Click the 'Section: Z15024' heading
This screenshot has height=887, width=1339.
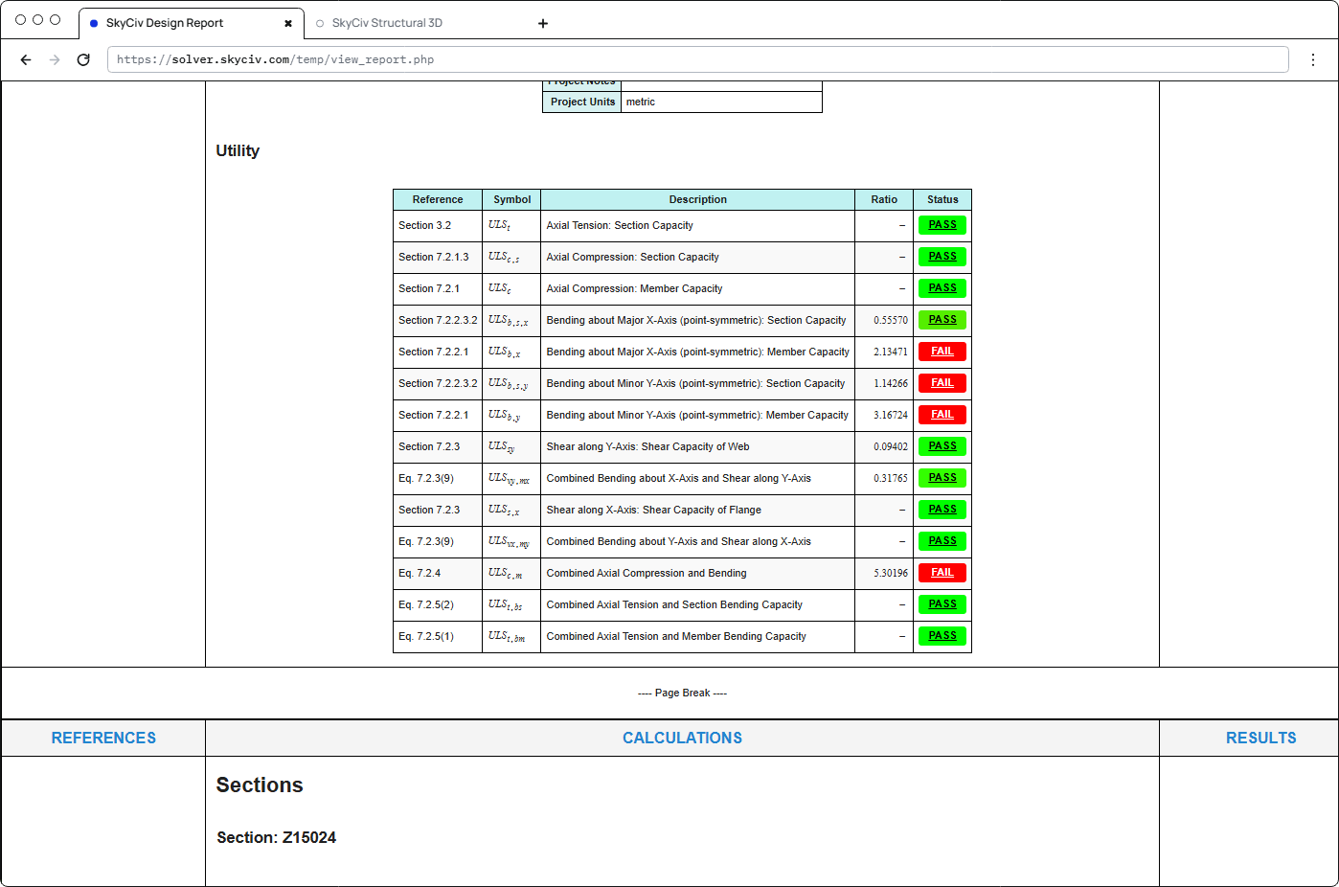pos(276,837)
